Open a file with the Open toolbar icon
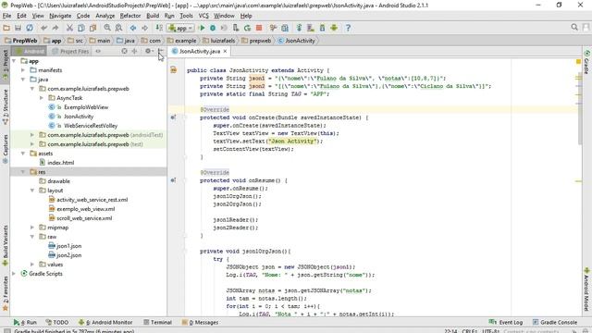592x333 pixels. click(x=6, y=28)
